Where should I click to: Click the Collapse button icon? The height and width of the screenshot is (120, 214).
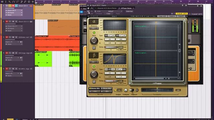pyautogui.click(x=126, y=90)
